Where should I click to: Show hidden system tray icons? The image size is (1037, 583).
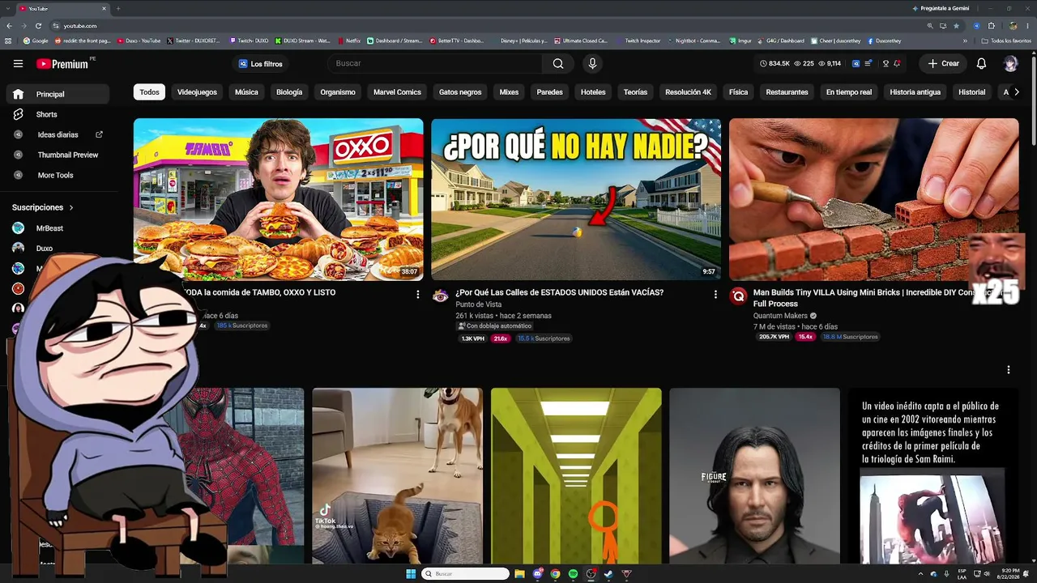pyautogui.click(x=921, y=574)
